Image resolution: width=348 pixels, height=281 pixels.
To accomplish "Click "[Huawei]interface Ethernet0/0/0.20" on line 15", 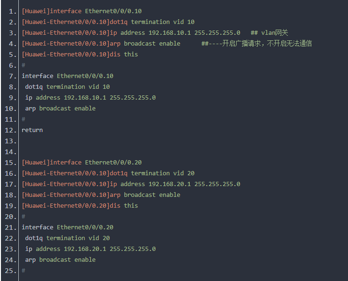I will point(81,162).
